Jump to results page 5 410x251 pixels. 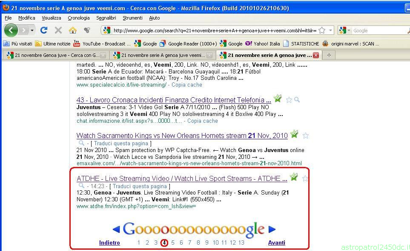tap(173, 243)
